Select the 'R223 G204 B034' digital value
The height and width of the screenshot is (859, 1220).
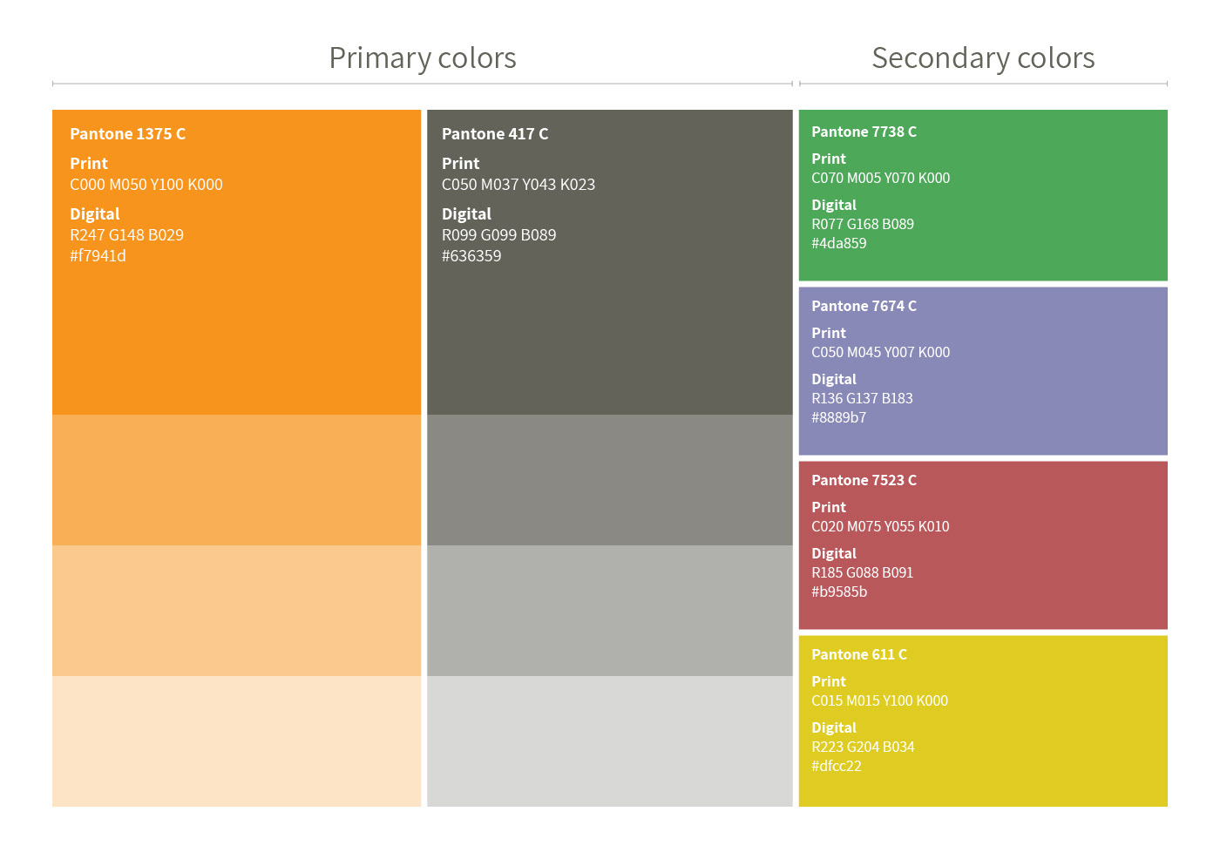tap(864, 747)
